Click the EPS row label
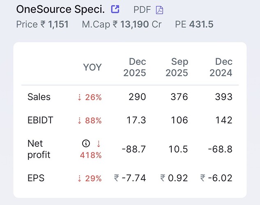The image size is (260, 205). (35, 178)
